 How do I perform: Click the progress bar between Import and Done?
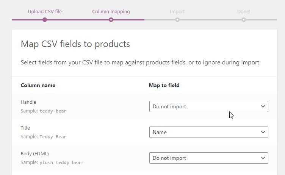[x=210, y=20]
